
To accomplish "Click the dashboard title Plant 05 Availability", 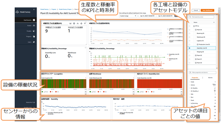I will [x=59, y=13].
